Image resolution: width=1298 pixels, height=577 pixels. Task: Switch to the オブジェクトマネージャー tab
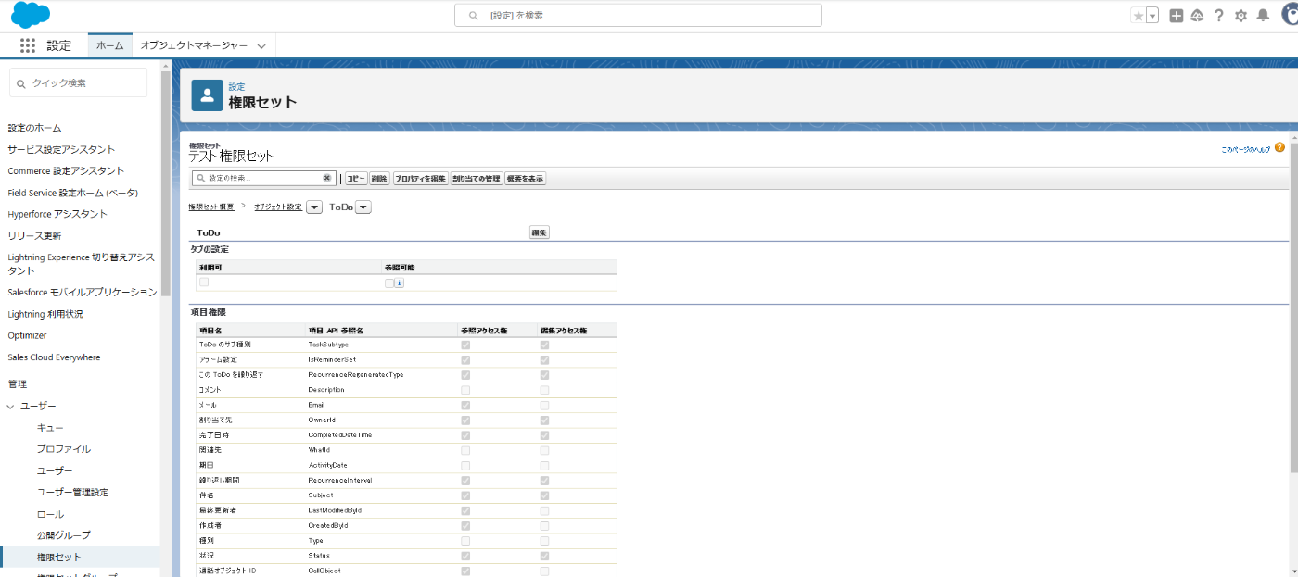pyautogui.click(x=195, y=45)
